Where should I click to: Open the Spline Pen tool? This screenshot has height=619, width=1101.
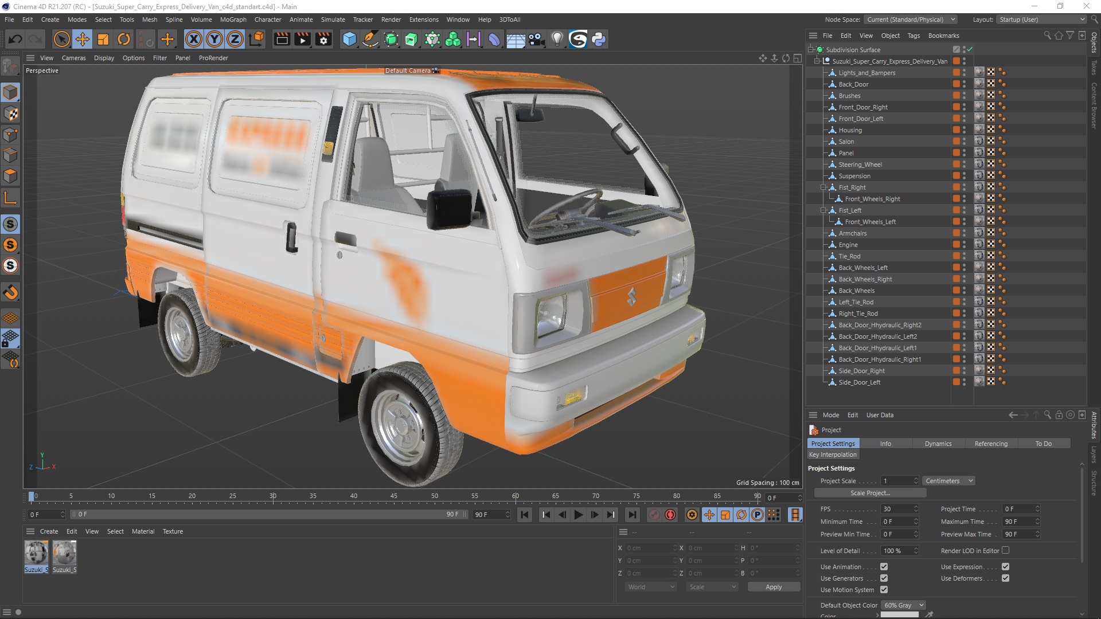click(370, 39)
